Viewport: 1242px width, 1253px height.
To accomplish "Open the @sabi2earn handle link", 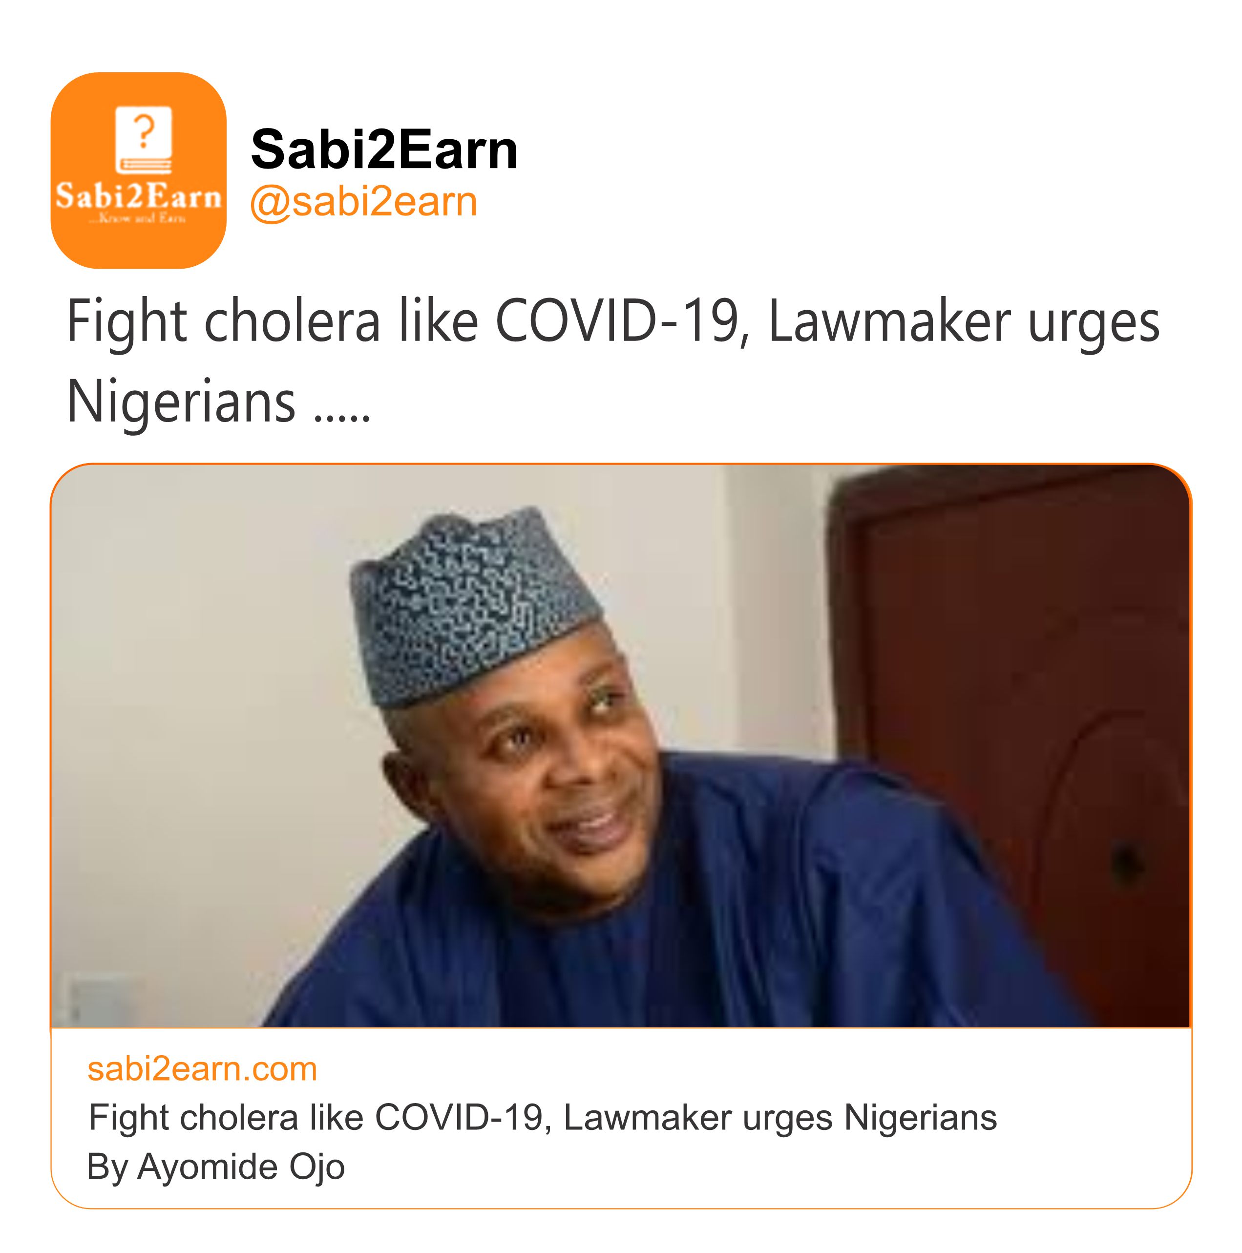I will [363, 202].
